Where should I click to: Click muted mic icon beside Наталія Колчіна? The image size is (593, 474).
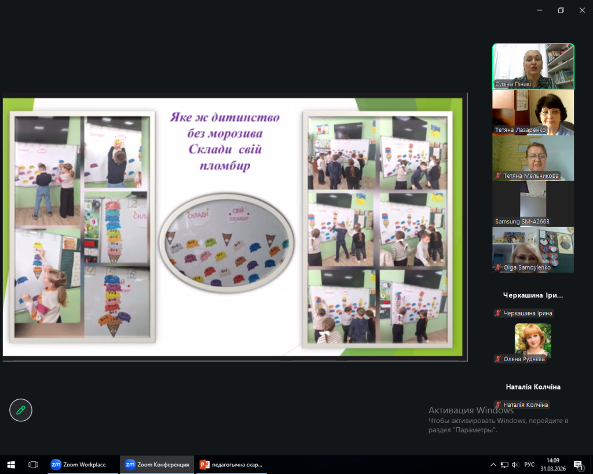pos(497,405)
